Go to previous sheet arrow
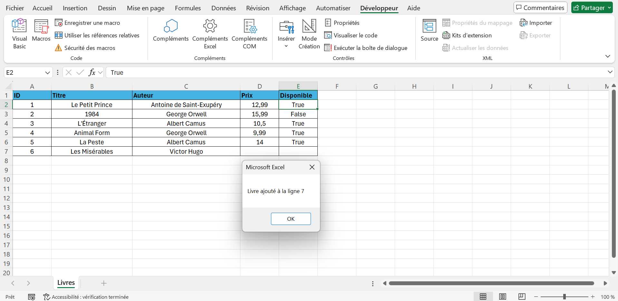The image size is (618, 301). pos(13,283)
